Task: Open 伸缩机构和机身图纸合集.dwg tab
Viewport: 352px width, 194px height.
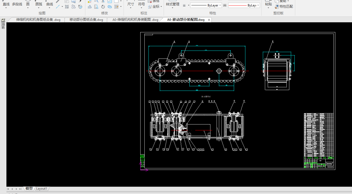Action: [x=38, y=20]
